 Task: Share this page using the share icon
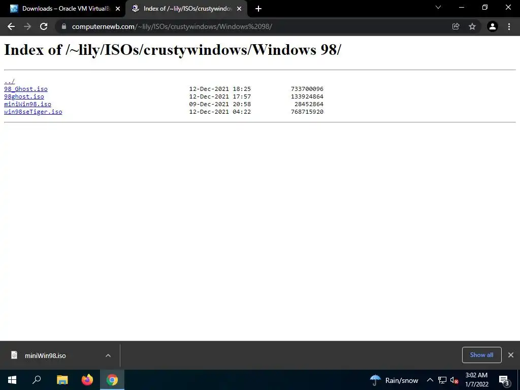click(456, 26)
